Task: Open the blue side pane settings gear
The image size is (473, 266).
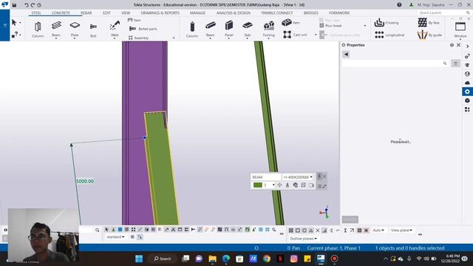Action: 467,92
